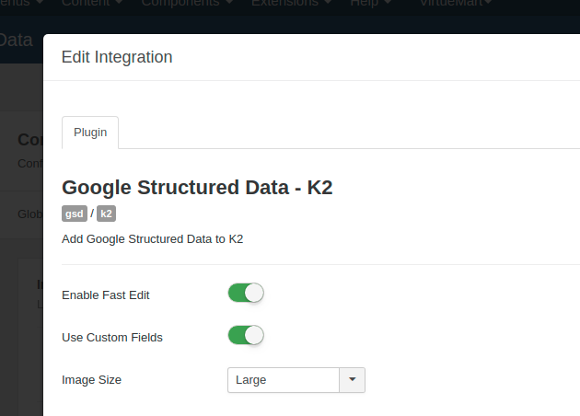The width and height of the screenshot is (580, 416).
Task: Click the Add Google Structured Data to K2 text
Action: point(153,239)
